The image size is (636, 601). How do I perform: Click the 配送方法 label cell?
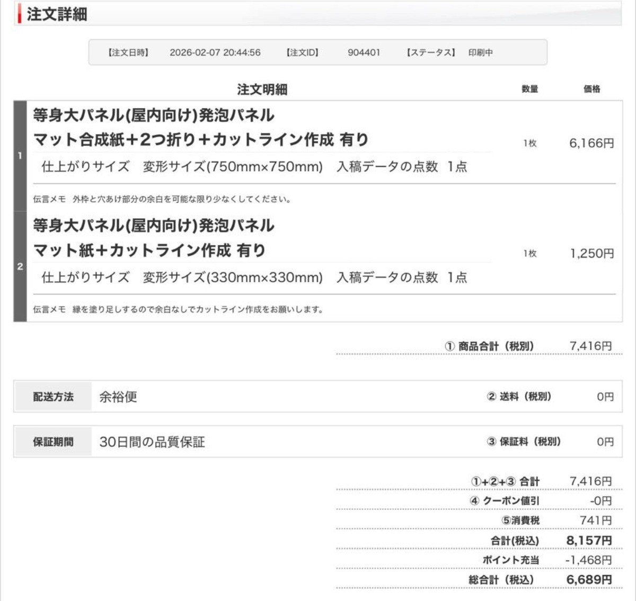coord(53,397)
